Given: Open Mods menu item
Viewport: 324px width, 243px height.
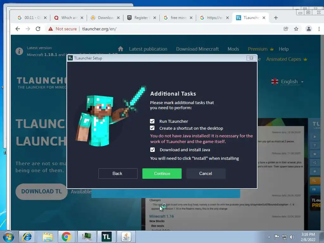Looking at the screenshot, I should pos(233,49).
